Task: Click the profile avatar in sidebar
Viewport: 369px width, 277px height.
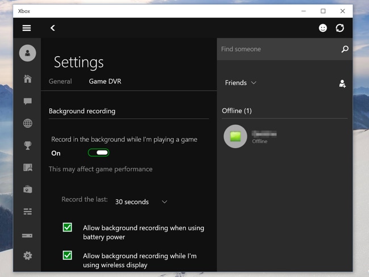Action: point(27,53)
